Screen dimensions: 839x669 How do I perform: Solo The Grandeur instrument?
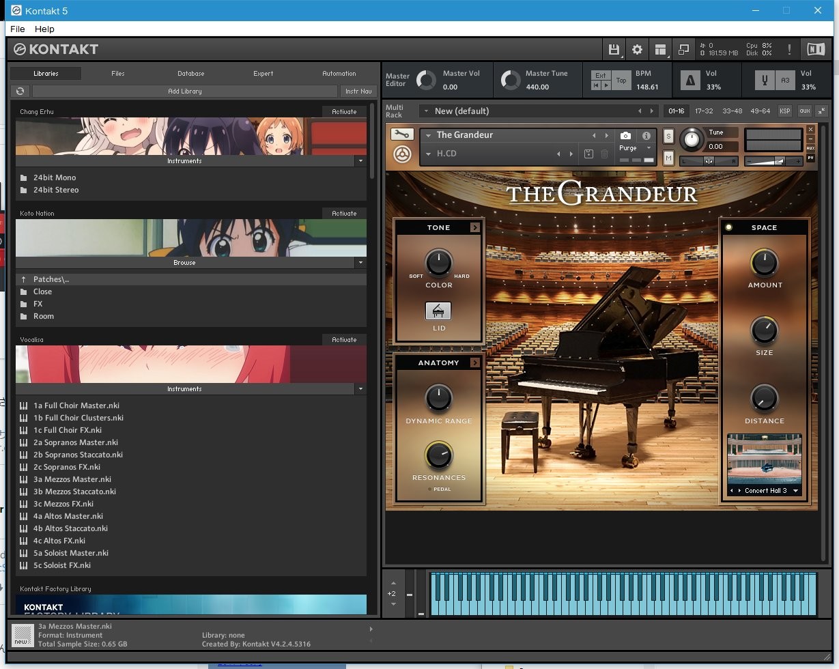pos(668,137)
